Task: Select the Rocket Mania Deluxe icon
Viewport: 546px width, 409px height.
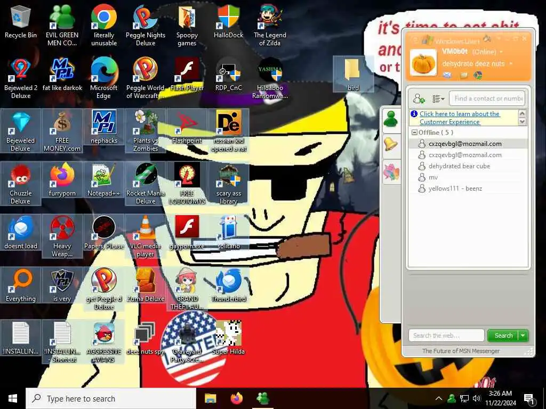Action: (146, 184)
